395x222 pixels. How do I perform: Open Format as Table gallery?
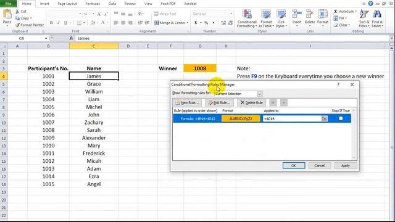click(x=266, y=18)
